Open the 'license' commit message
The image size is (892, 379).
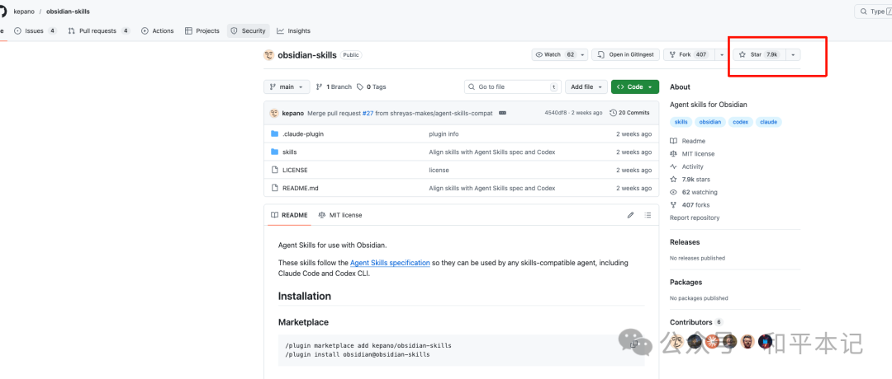pos(439,171)
